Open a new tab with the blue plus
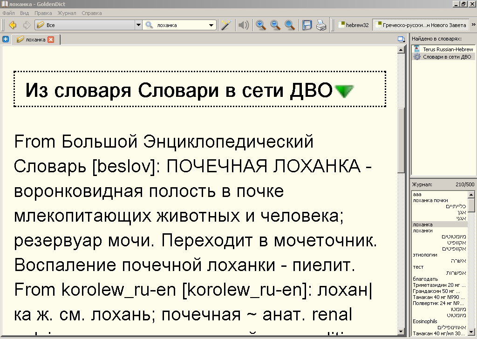Screen dimensions: 477x339 [6, 39]
